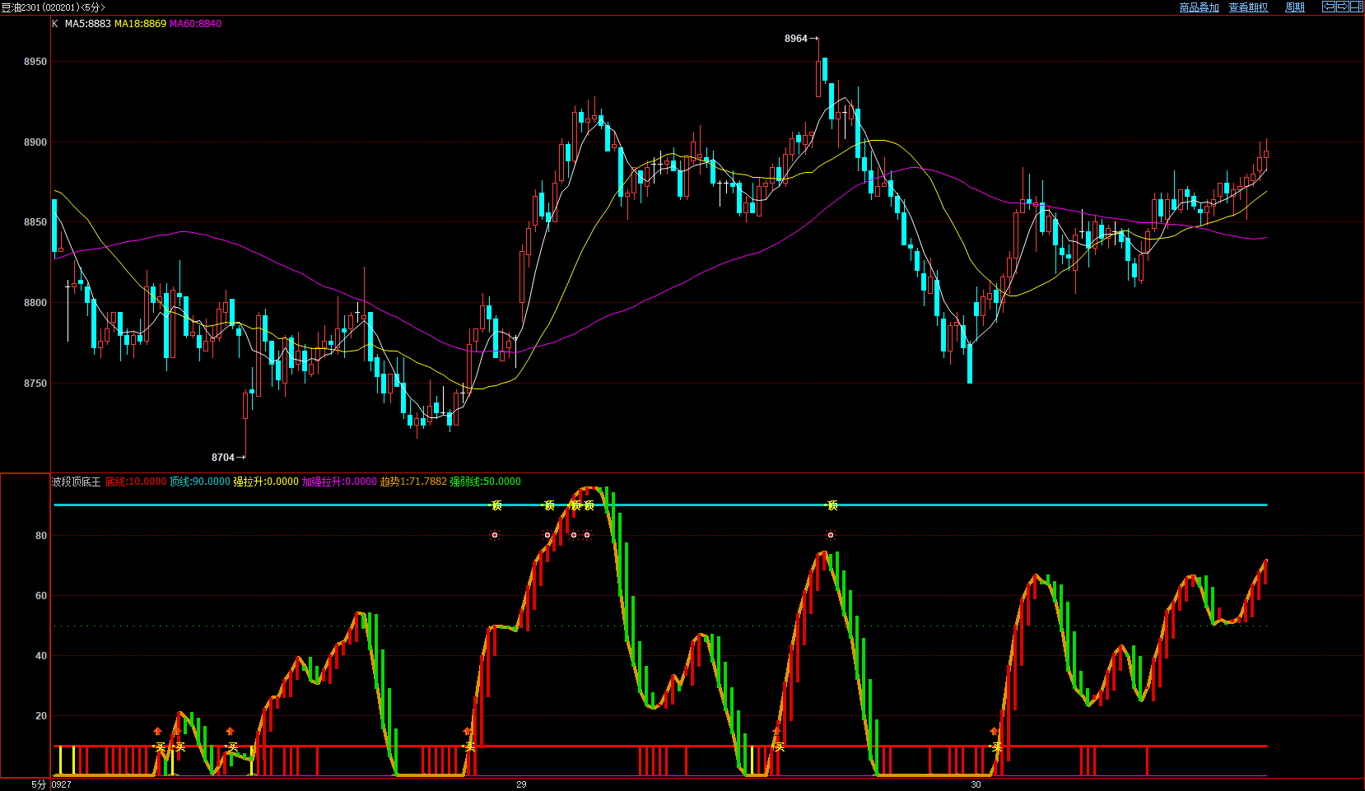Click the 8800 price axis value
Screen dimensions: 1365x791
35,303
